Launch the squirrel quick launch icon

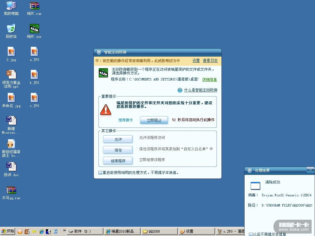pos(27,232)
